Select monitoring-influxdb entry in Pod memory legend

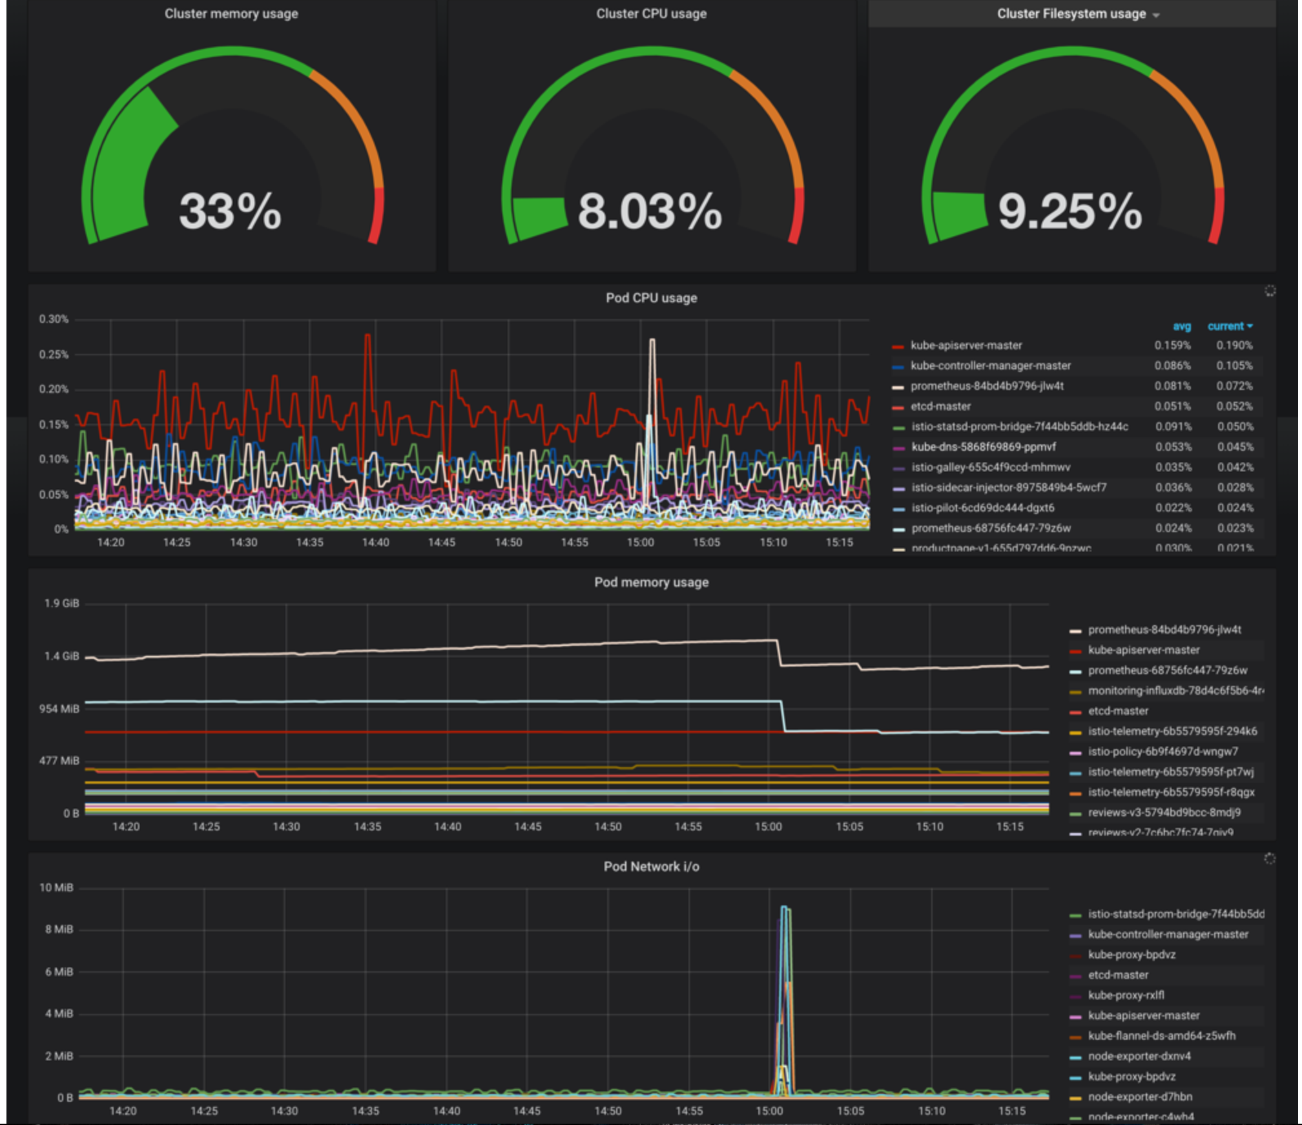(1175, 691)
